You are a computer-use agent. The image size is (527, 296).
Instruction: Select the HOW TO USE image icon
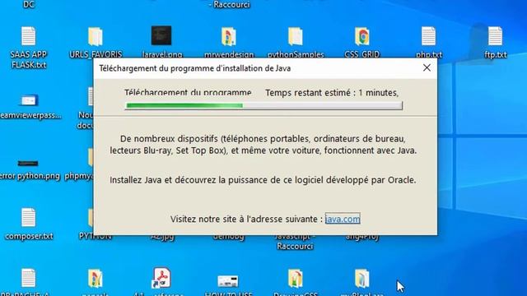click(228, 281)
